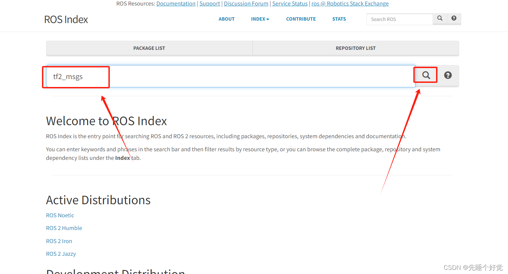Viewport: 508px width, 274px height.
Task: Focus the Search ROS navbar field
Action: 400,19
